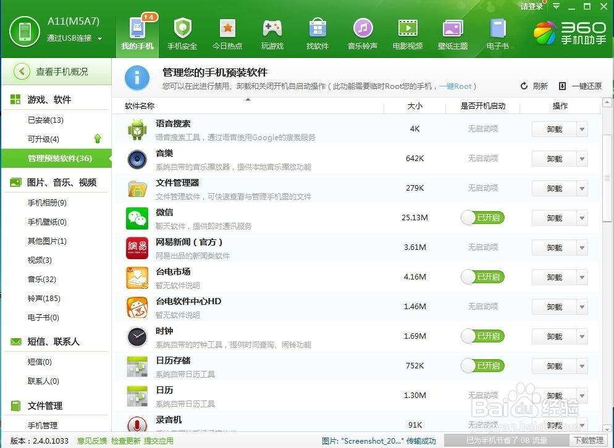Disable the 台电市场 auto-start switch
The width and height of the screenshot is (614, 448).
click(482, 276)
